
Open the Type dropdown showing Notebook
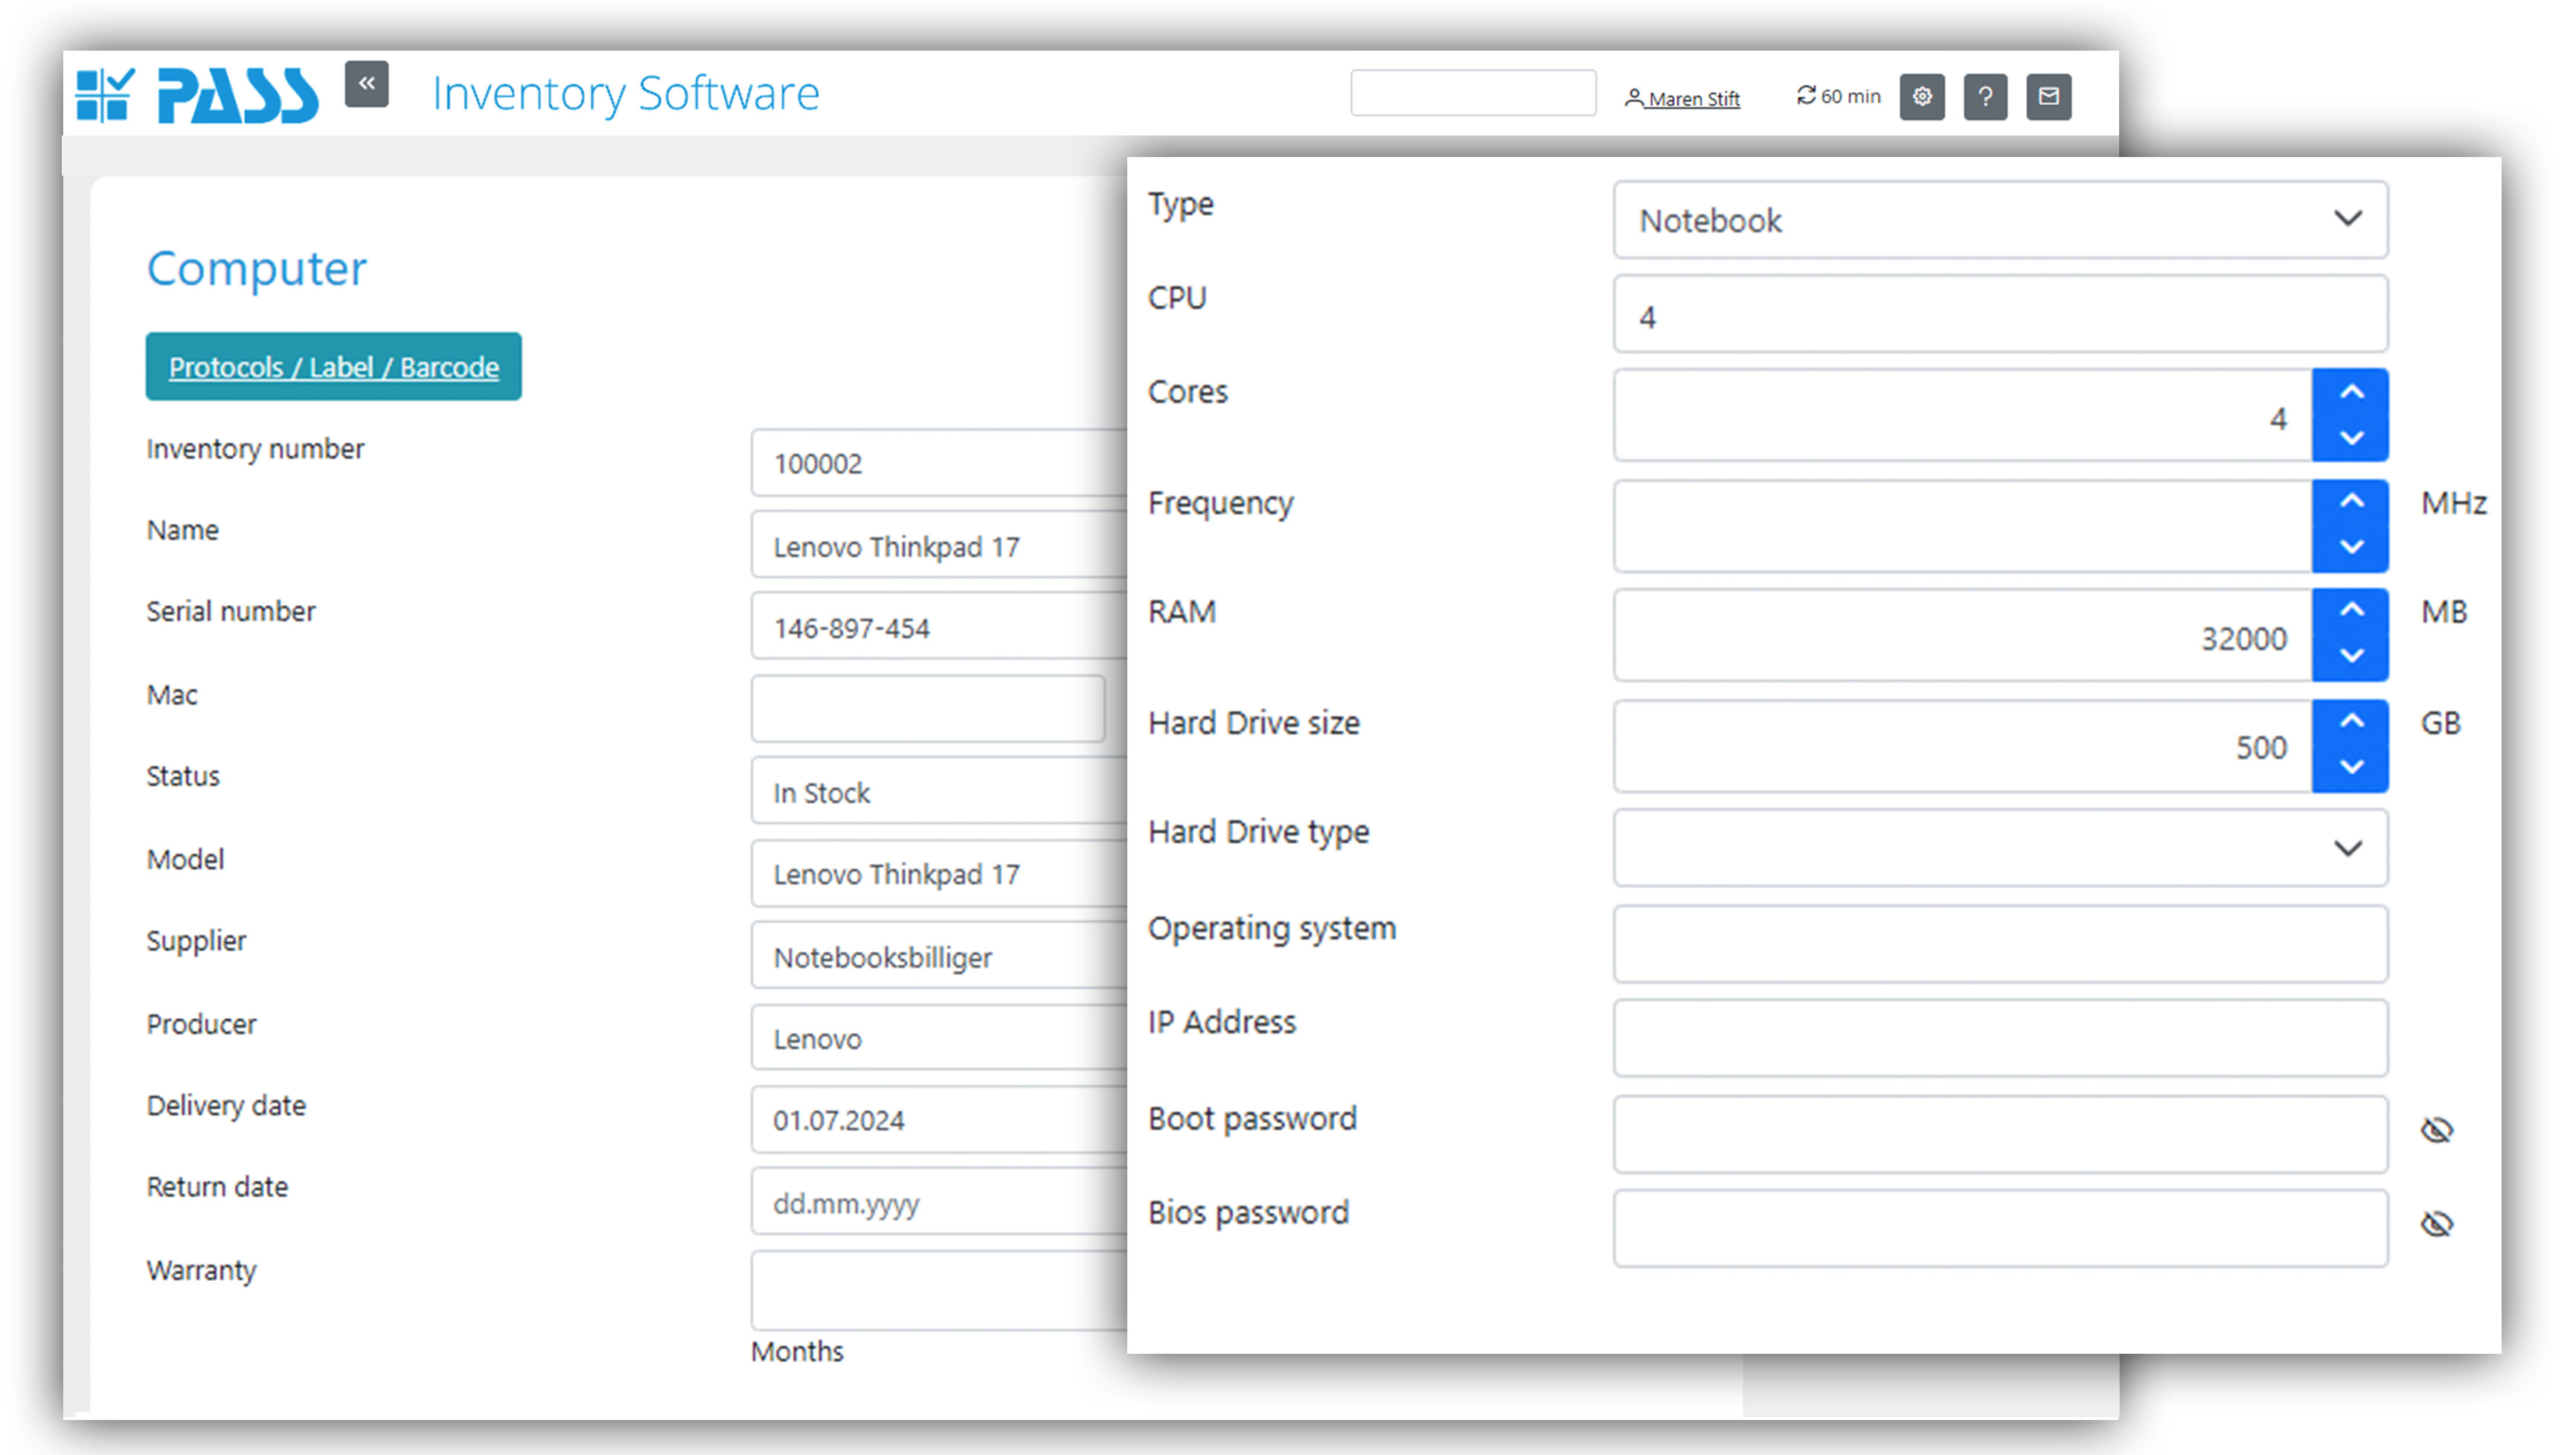2000,220
